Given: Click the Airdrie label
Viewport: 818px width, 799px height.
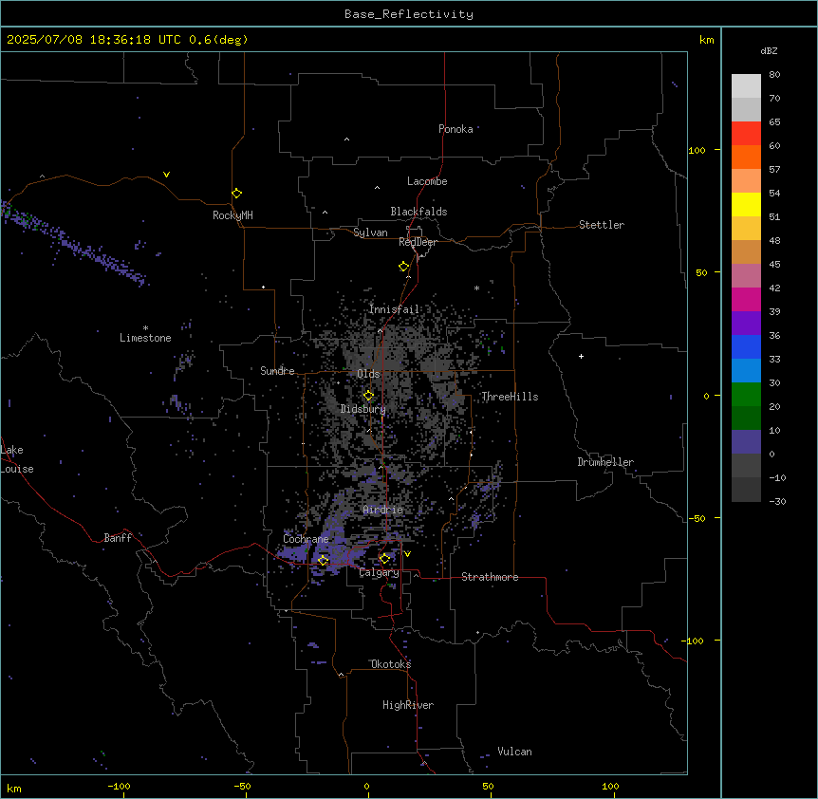Looking at the screenshot, I should click(383, 510).
